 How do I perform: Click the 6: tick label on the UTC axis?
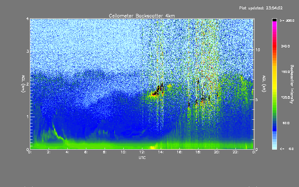(86, 152)
